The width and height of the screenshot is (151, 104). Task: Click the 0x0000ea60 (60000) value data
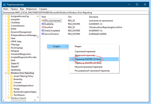[x=98, y=34]
